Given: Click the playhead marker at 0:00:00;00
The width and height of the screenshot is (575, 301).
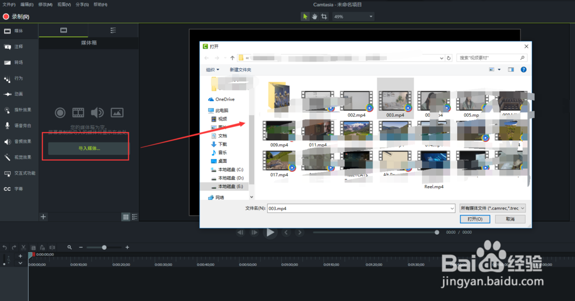Looking at the screenshot, I should [x=32, y=254].
